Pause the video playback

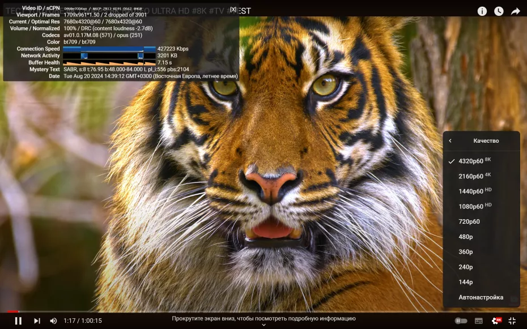[x=18, y=321]
